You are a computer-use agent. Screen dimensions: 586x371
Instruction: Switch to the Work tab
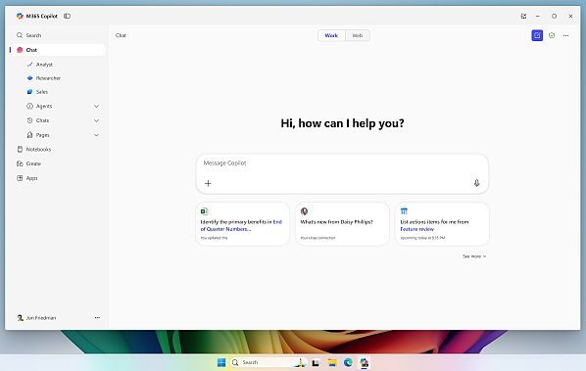point(331,35)
